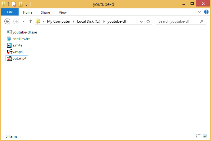Select the cookies.txt notepad icon
This screenshot has width=211, height=141.
[9, 39]
